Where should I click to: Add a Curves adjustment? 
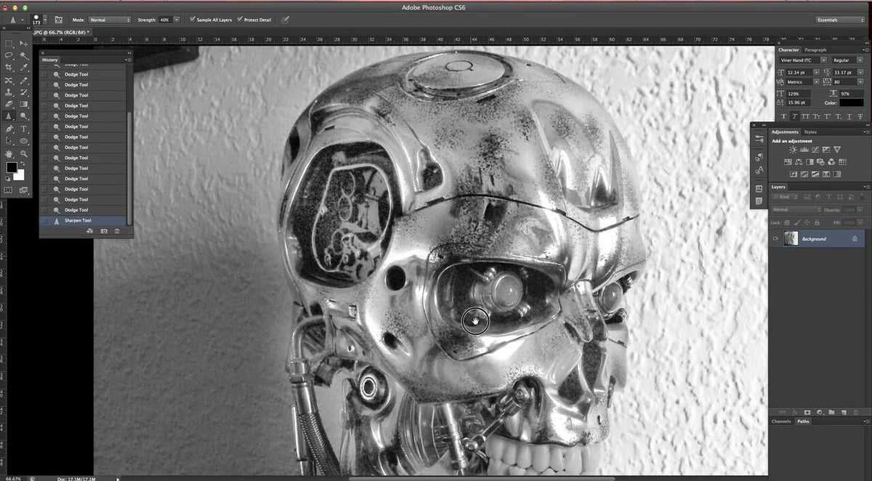pos(815,150)
